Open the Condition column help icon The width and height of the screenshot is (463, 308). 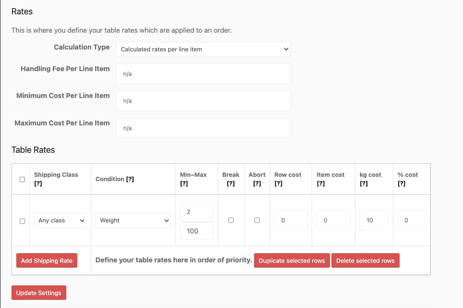[x=129, y=179]
